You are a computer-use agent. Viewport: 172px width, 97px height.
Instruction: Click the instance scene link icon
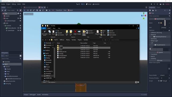pyautogui.click(x=5, y=10)
